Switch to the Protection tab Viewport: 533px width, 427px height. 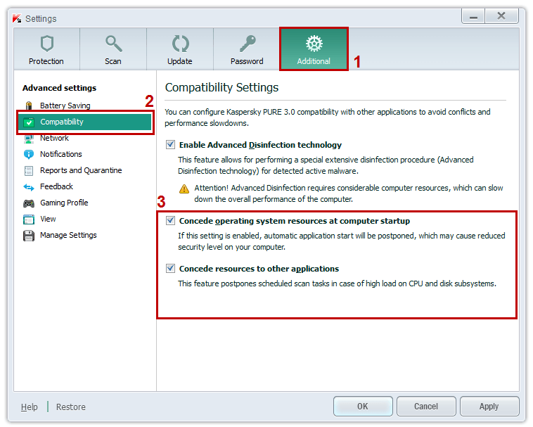tap(47, 49)
